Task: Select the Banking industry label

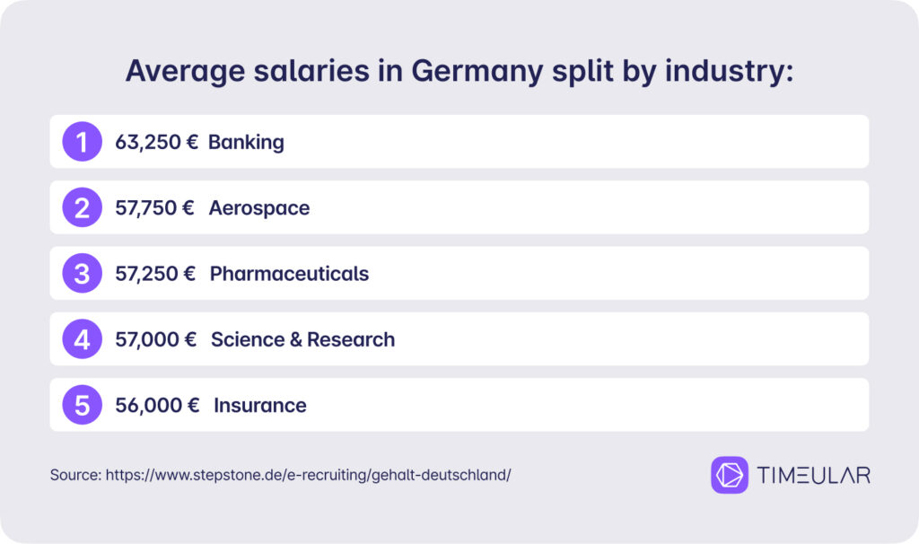Action: coord(246,142)
